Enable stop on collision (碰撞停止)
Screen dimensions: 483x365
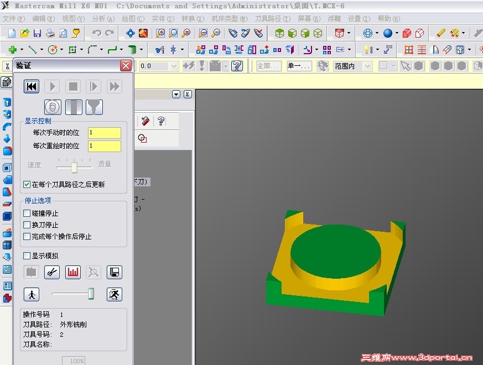tap(27, 213)
